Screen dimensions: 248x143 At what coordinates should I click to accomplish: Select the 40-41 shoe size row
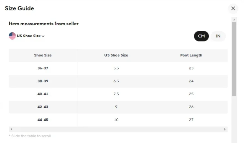[x=118, y=94]
